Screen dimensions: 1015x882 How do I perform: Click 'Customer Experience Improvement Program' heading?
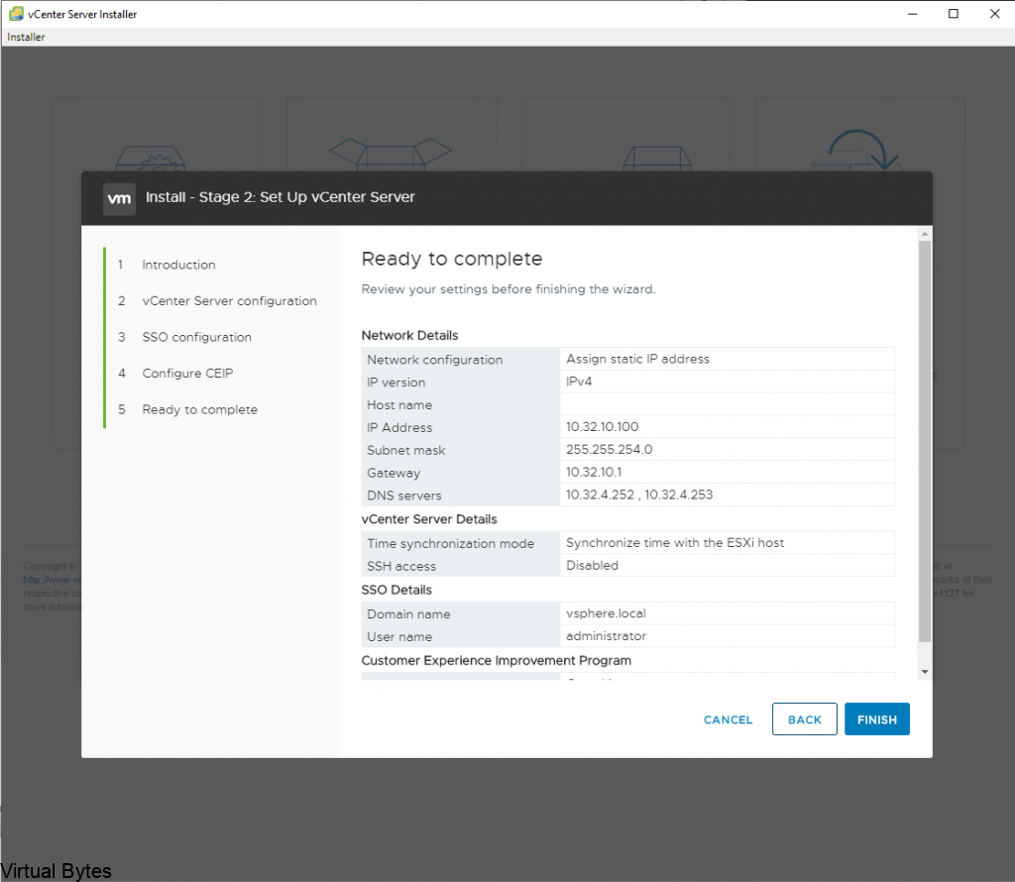496,660
